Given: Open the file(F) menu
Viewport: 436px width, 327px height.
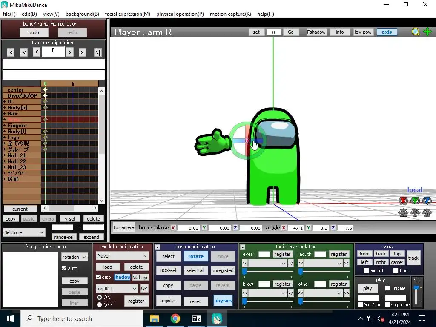Looking at the screenshot, I should coord(9,14).
